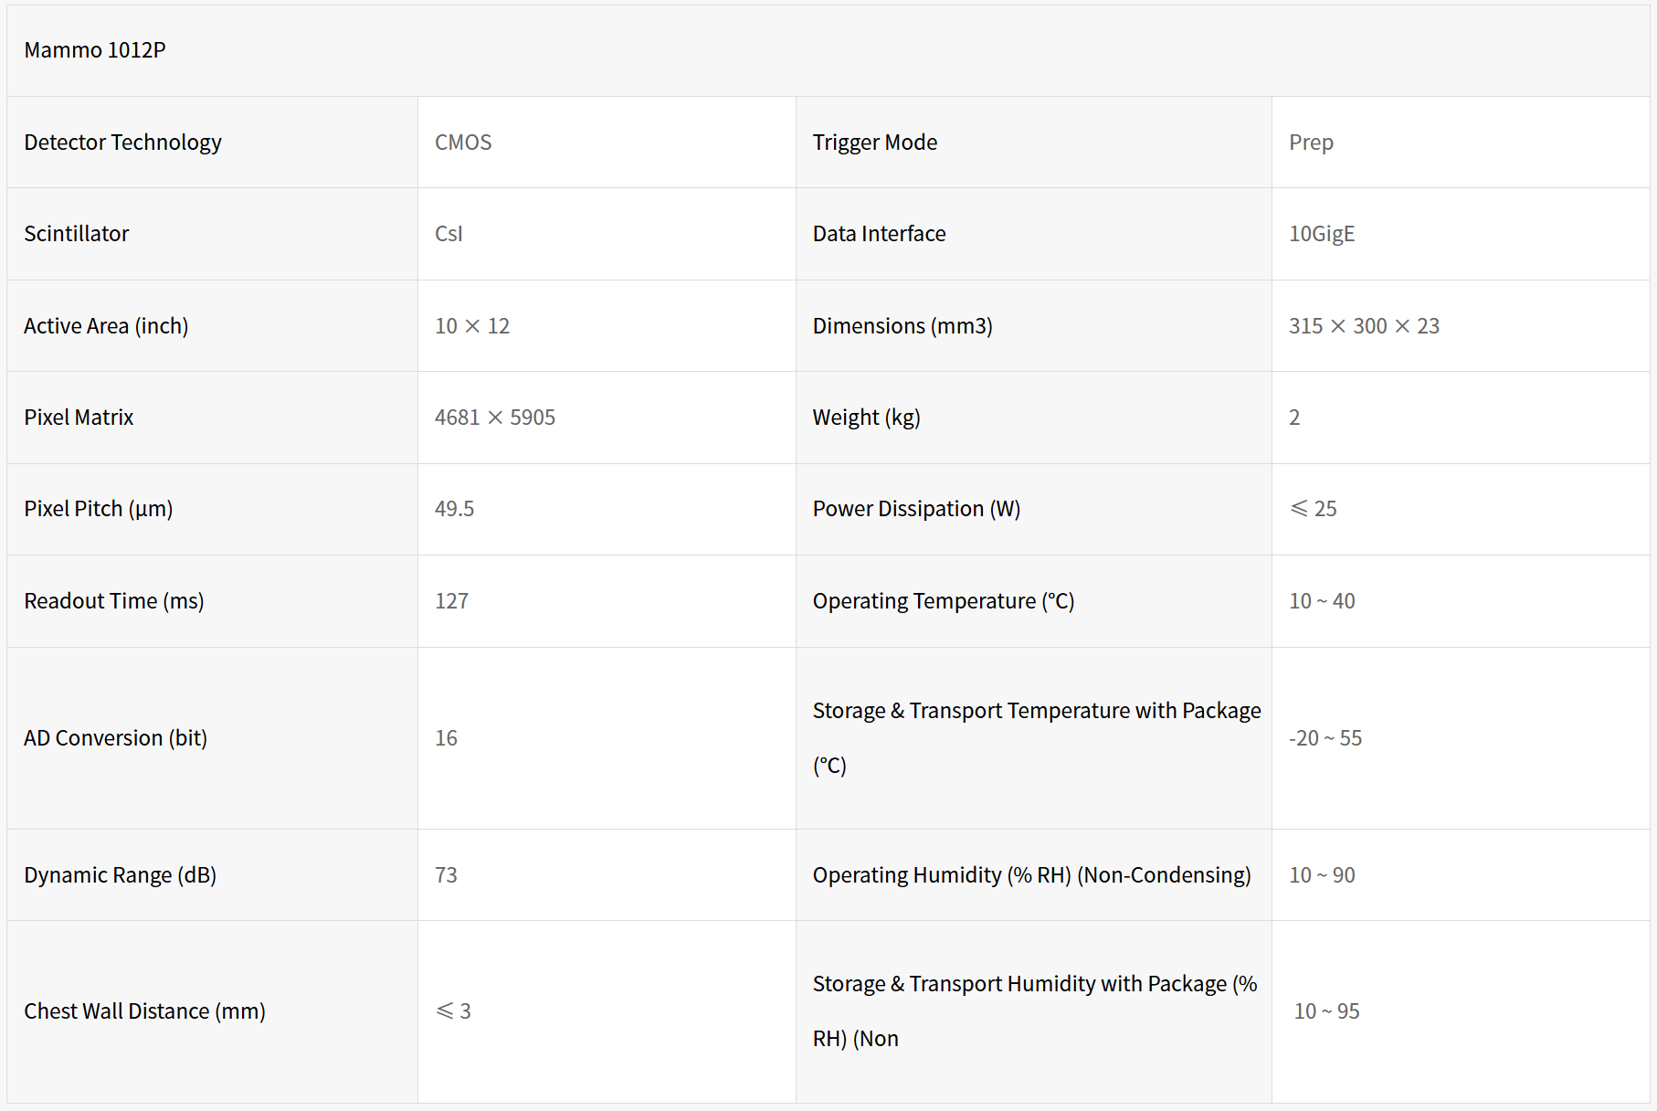
Task: Select the Operating Temperature label
Action: (x=943, y=601)
